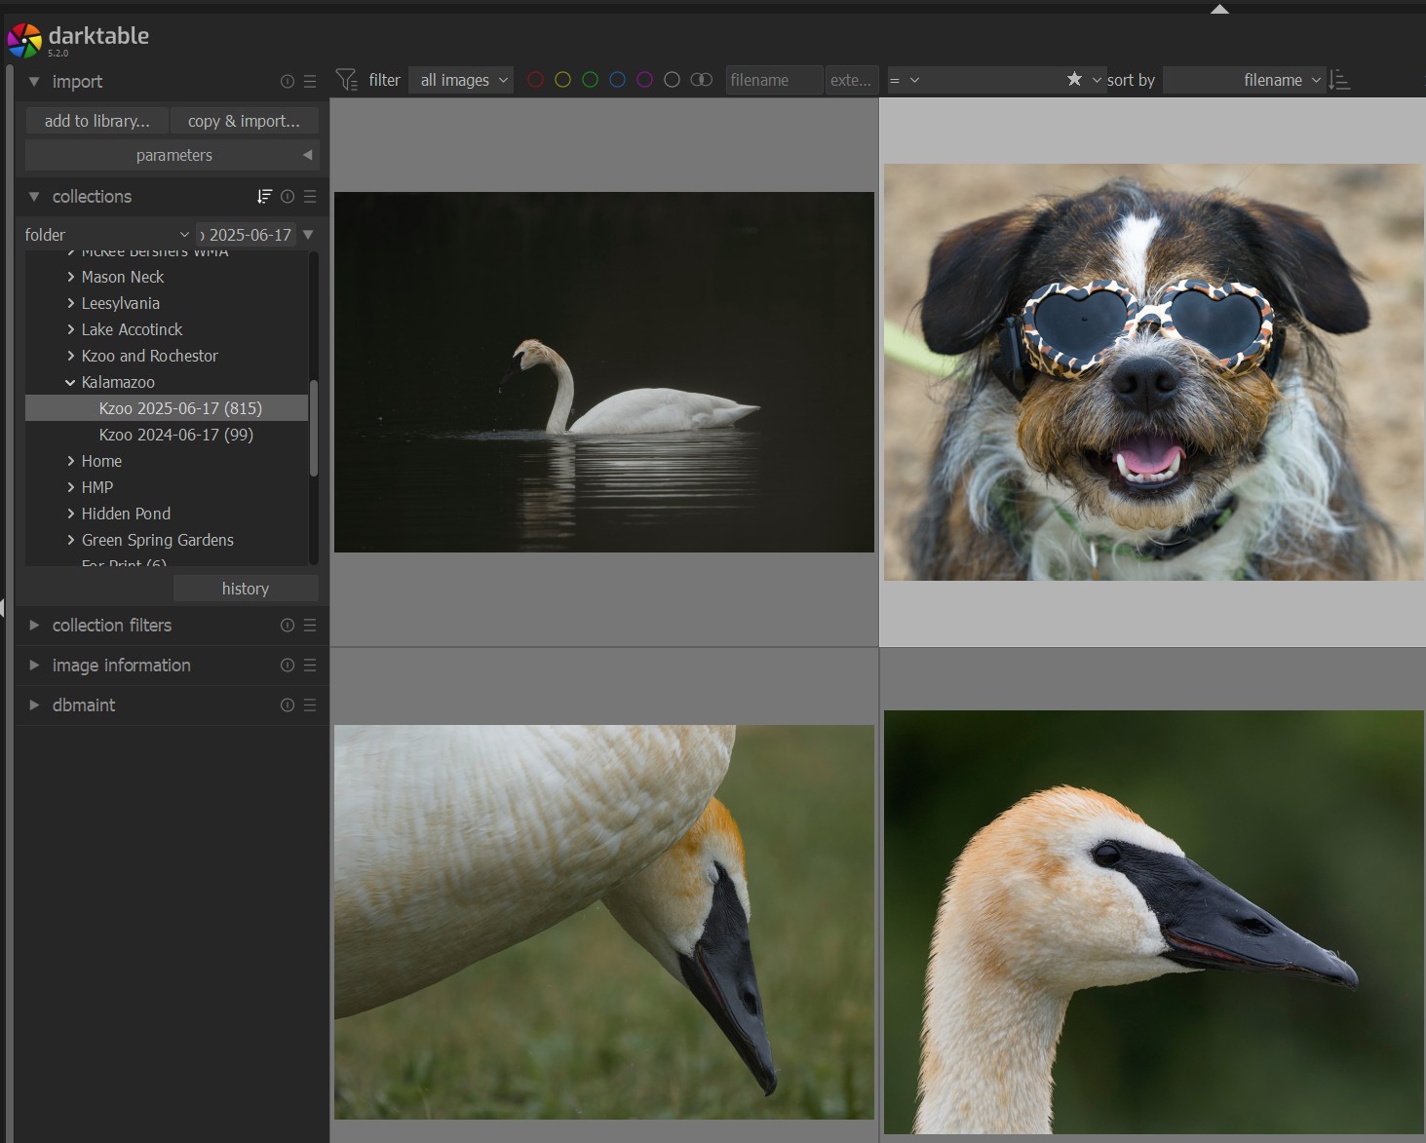Reverse the sort direction icon

[1340, 80]
